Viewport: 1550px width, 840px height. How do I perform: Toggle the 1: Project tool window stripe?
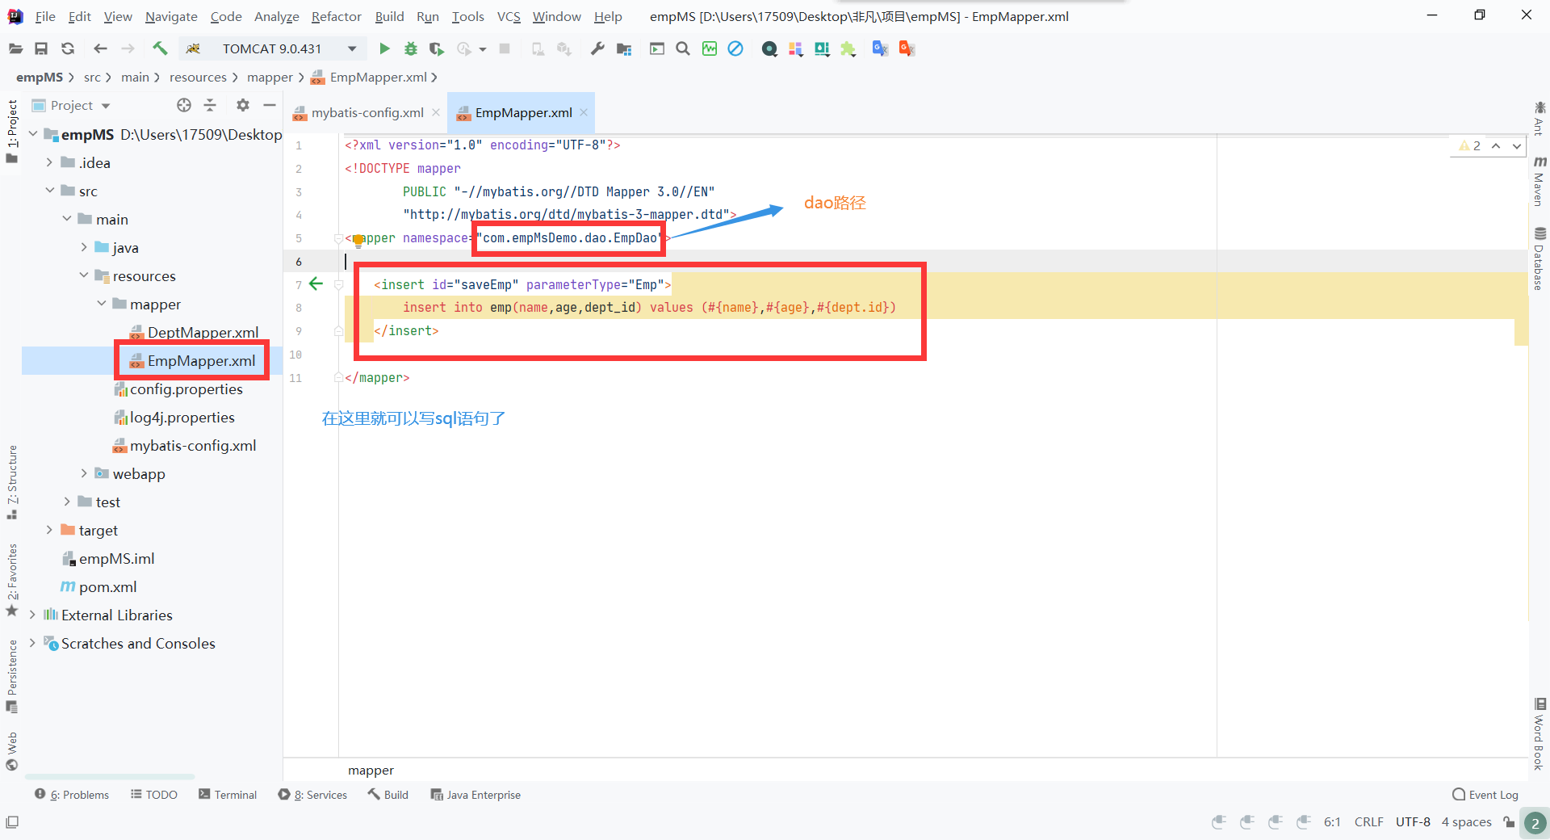pos(12,131)
